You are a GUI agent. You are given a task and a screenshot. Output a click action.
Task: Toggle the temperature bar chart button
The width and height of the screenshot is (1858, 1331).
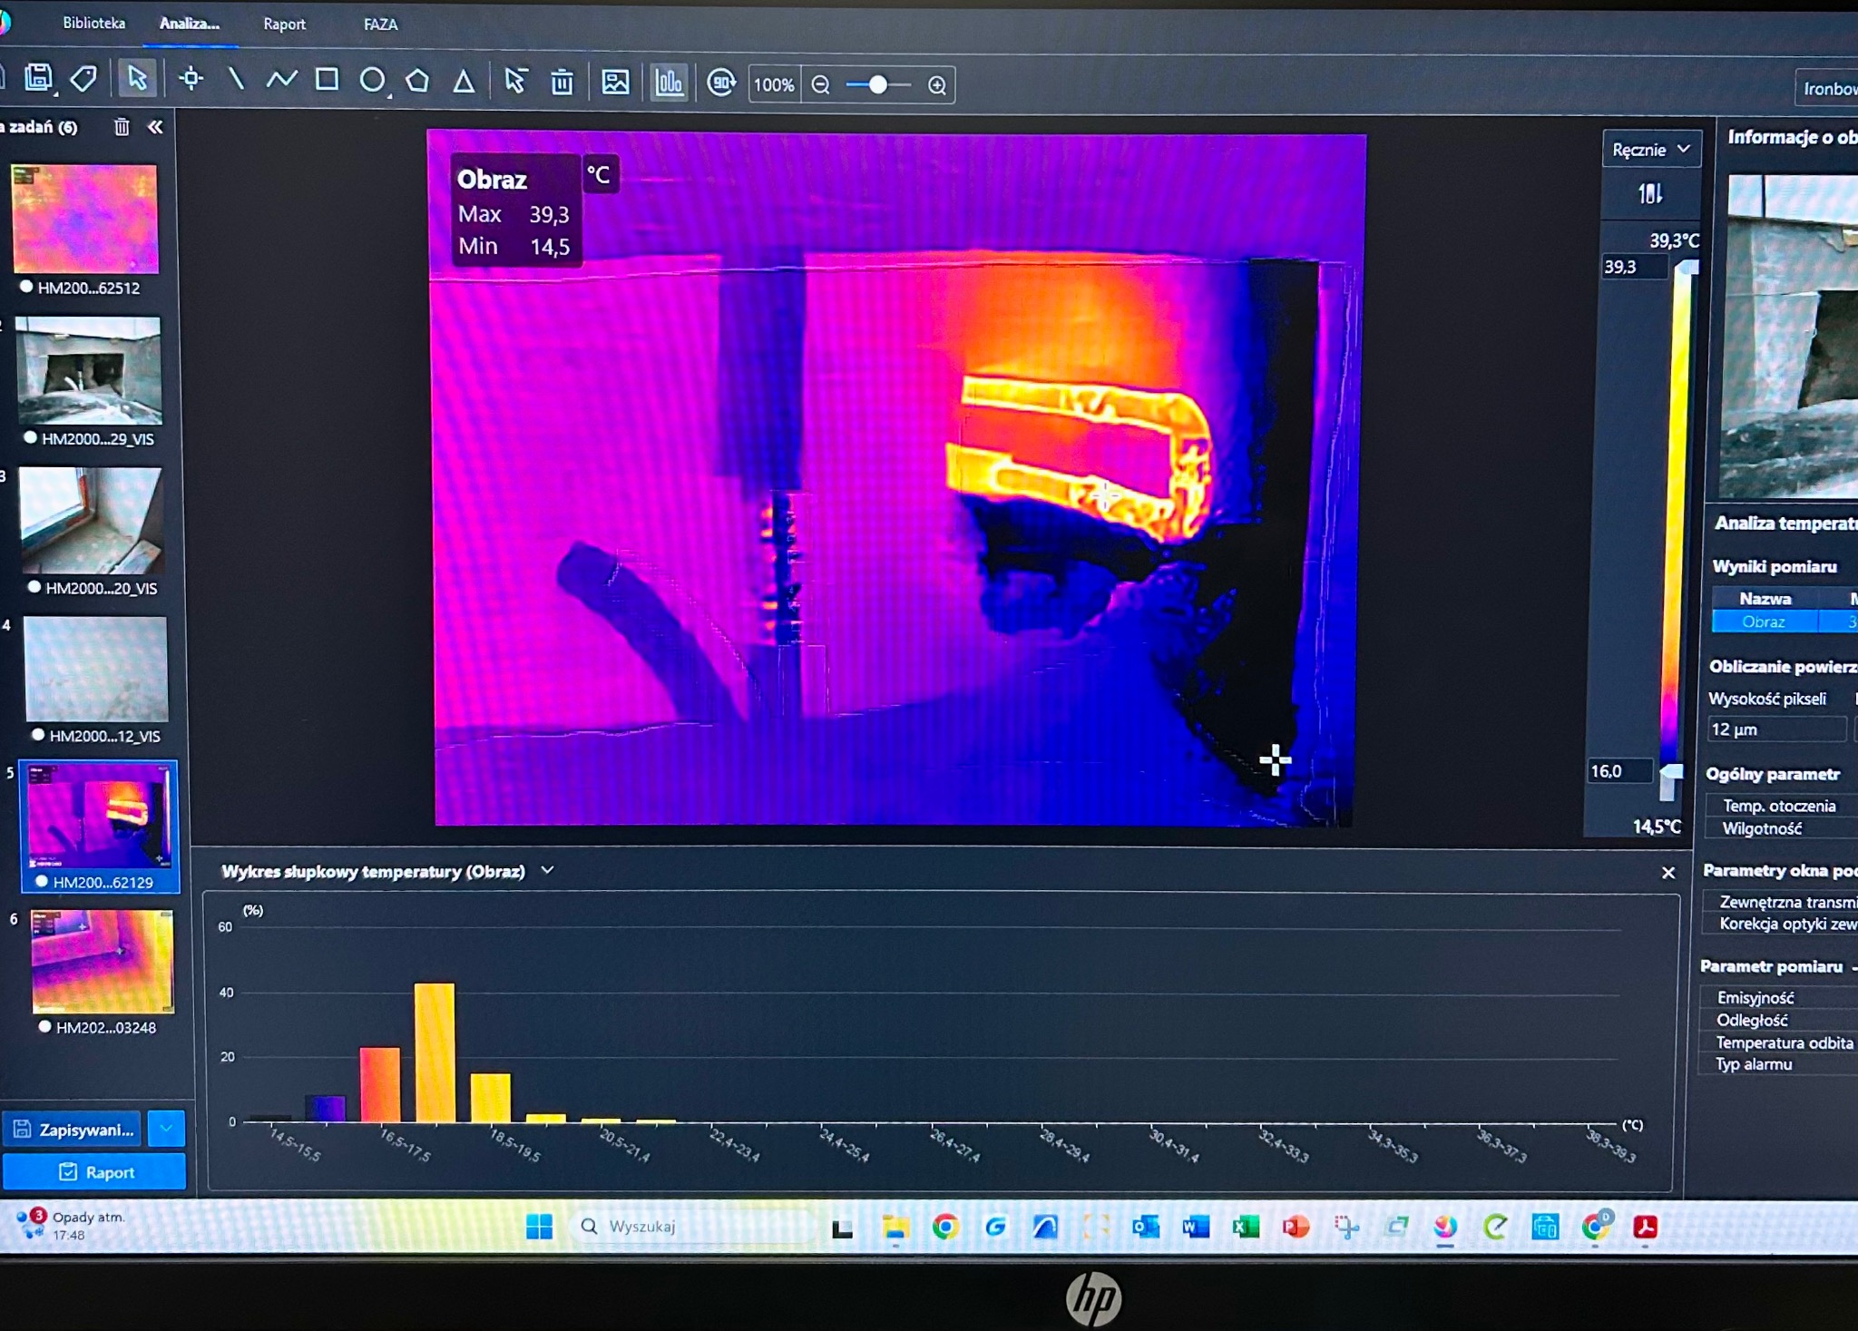pos(670,83)
